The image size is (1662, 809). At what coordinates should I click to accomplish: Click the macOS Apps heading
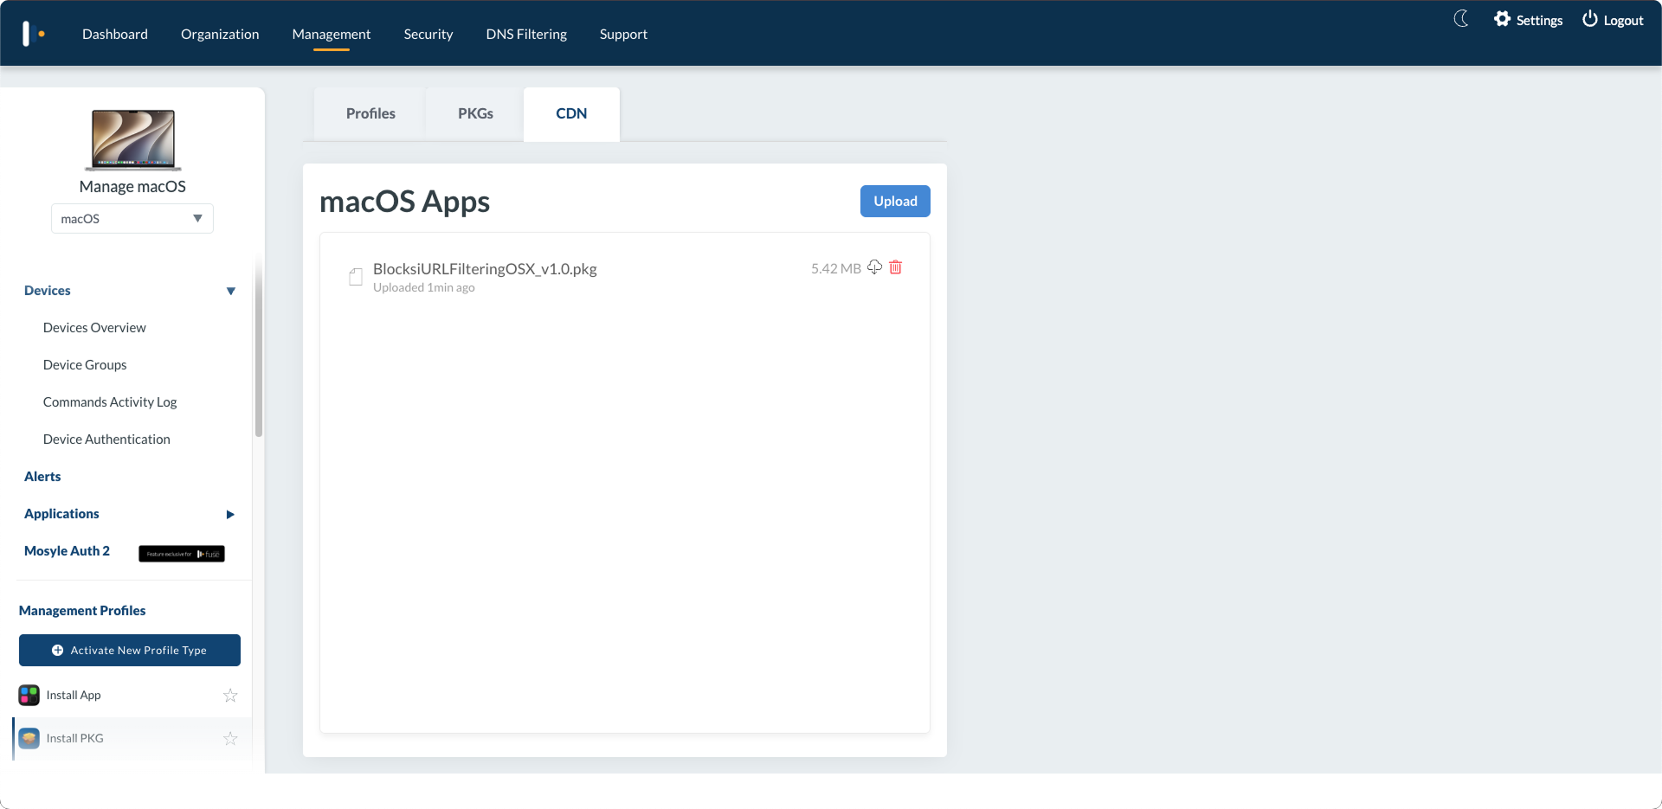tap(404, 202)
